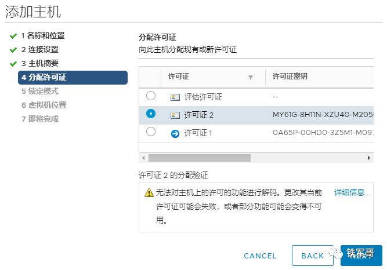
Task: Click the yellow warning triangle icon
Action: 149,192
